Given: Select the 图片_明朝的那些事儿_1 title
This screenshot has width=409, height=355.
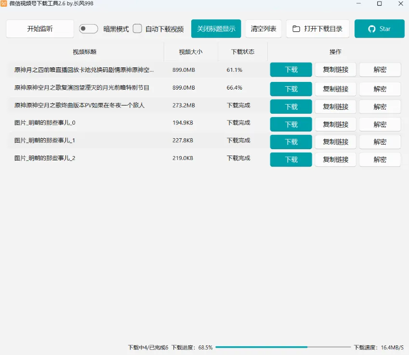Looking at the screenshot, I should [45, 141].
